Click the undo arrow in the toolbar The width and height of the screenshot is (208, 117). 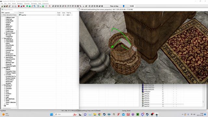coord(13,6)
